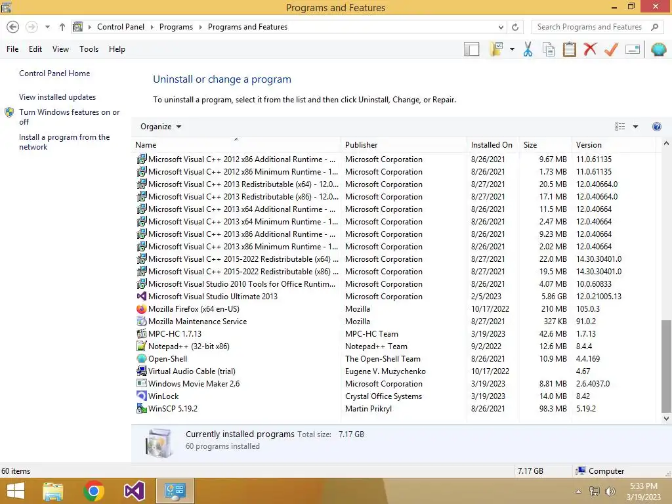This screenshot has width=672, height=504.
Task: Click the Back navigation arrow
Action: (13, 27)
